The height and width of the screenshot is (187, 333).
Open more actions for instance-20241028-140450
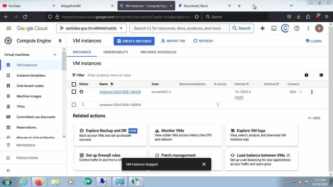312,92
